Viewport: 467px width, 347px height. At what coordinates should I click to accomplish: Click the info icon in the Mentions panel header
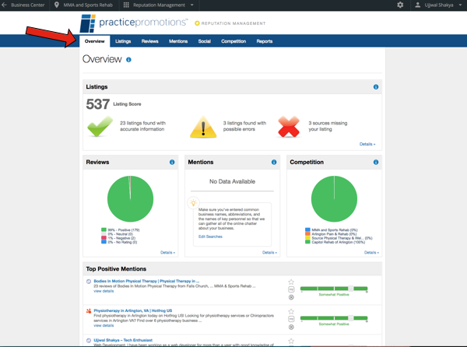274,162
